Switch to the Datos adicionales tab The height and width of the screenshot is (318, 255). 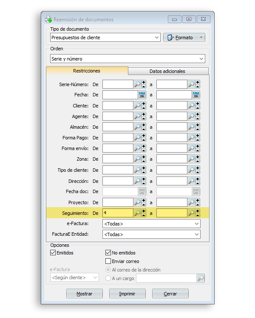coord(167,71)
